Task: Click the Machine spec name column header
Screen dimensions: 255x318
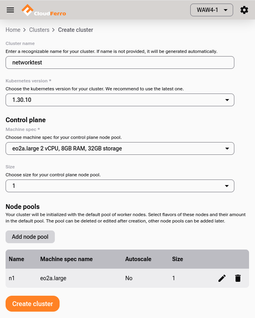Action: click(x=66, y=259)
